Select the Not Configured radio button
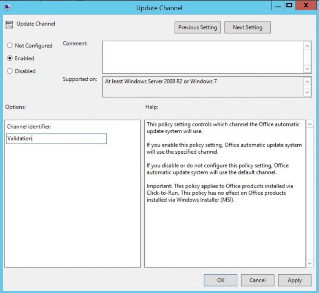Screen dimensions: 319x293 9,45
